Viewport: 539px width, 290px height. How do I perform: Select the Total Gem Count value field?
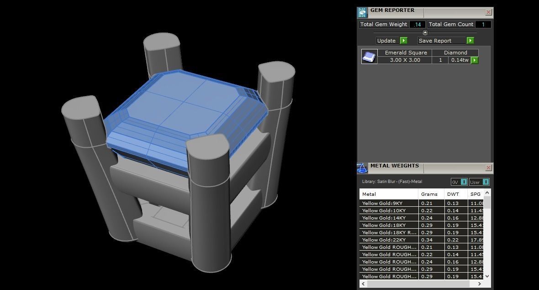(x=483, y=24)
